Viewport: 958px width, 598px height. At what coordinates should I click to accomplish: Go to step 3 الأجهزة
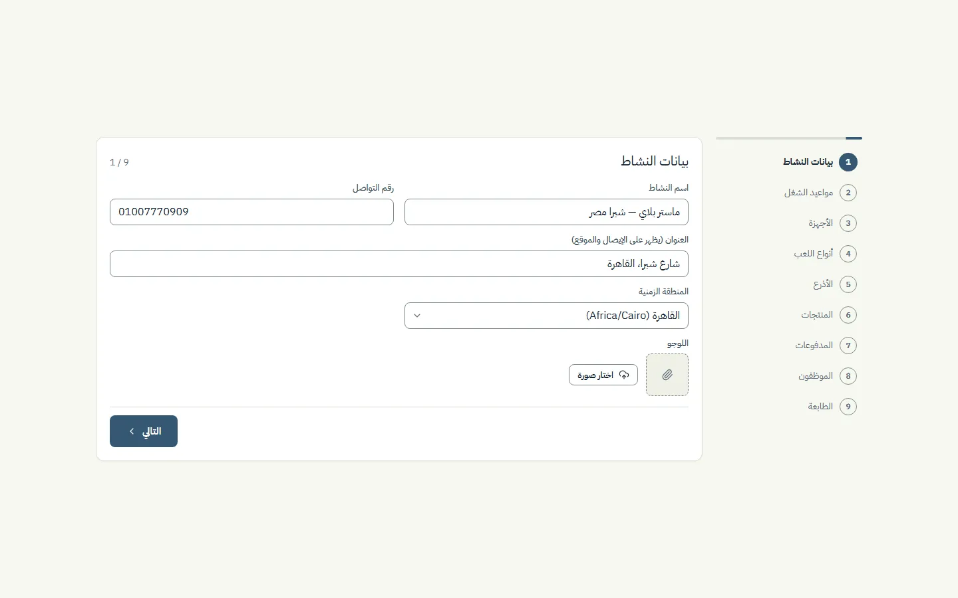coord(832,223)
